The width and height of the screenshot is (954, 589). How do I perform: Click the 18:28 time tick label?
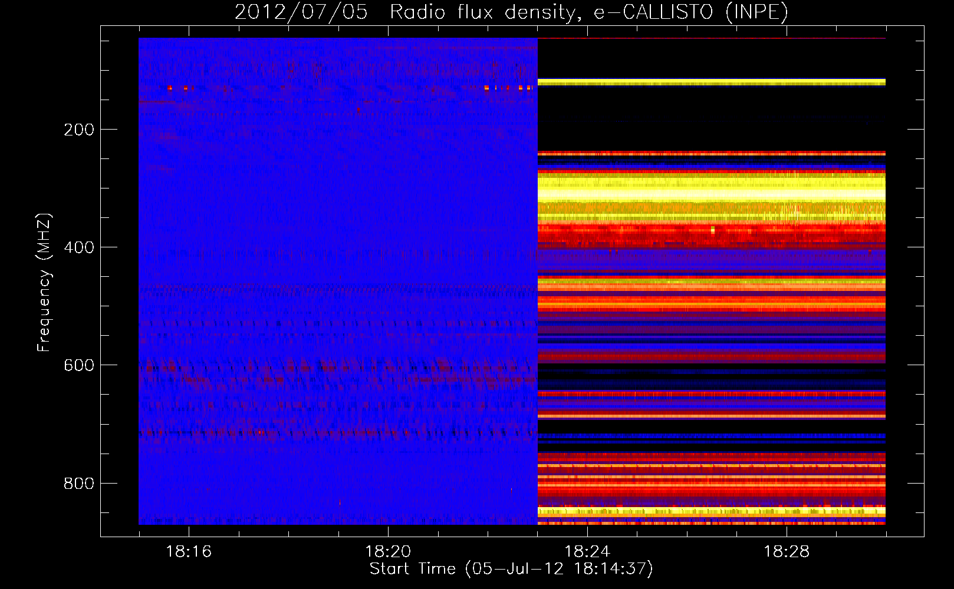(x=787, y=551)
